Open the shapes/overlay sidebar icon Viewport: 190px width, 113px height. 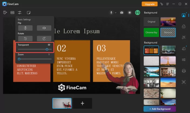(x=184, y=49)
